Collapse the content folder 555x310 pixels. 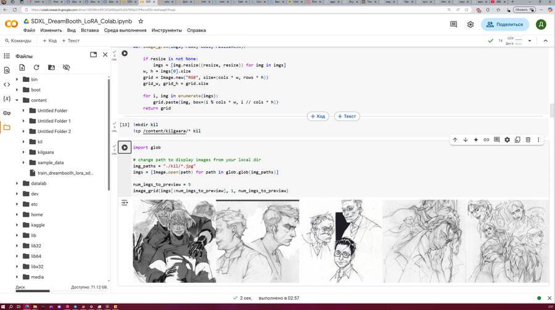[x=17, y=100]
